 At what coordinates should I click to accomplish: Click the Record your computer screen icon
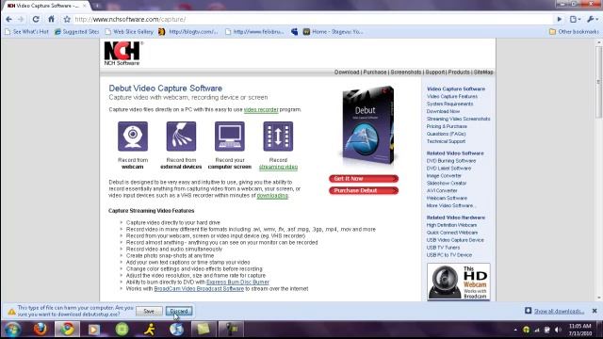pyautogui.click(x=230, y=137)
